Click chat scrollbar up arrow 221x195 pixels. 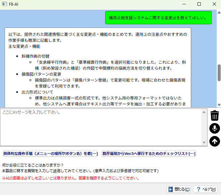tap(219, 13)
